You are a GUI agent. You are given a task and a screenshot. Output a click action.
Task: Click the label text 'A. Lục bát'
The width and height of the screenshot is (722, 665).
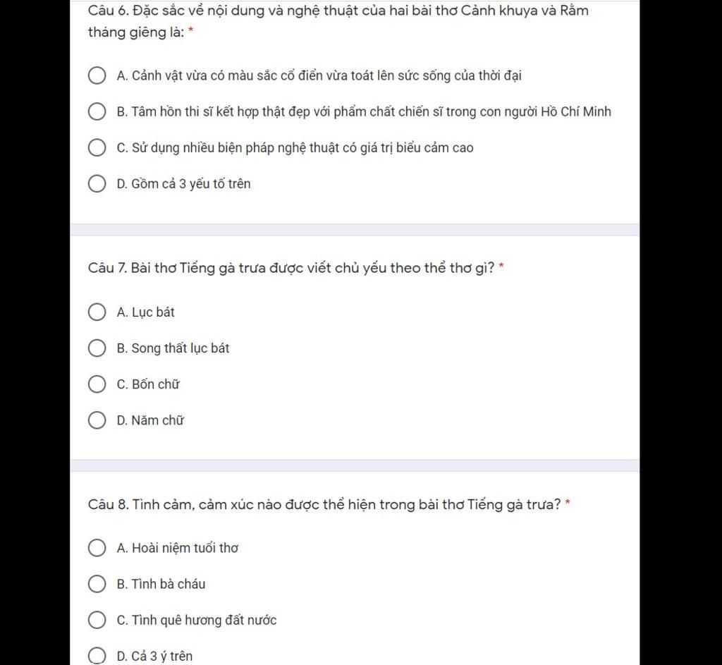(x=145, y=312)
